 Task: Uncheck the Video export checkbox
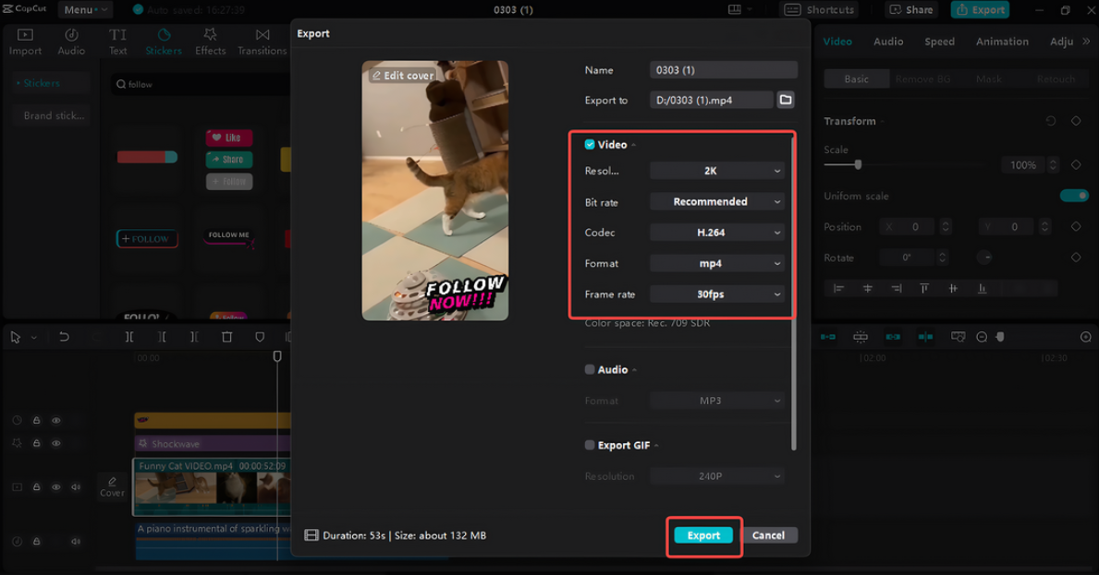tap(590, 145)
